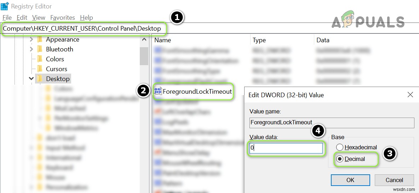Select the Appearance folder icon
The width and height of the screenshot is (419, 193).
click(40, 39)
